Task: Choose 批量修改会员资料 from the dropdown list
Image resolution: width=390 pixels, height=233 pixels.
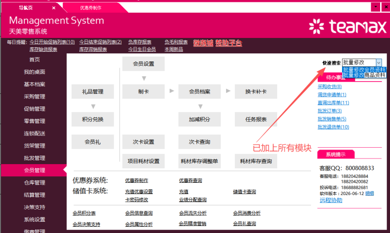Action: (364, 69)
